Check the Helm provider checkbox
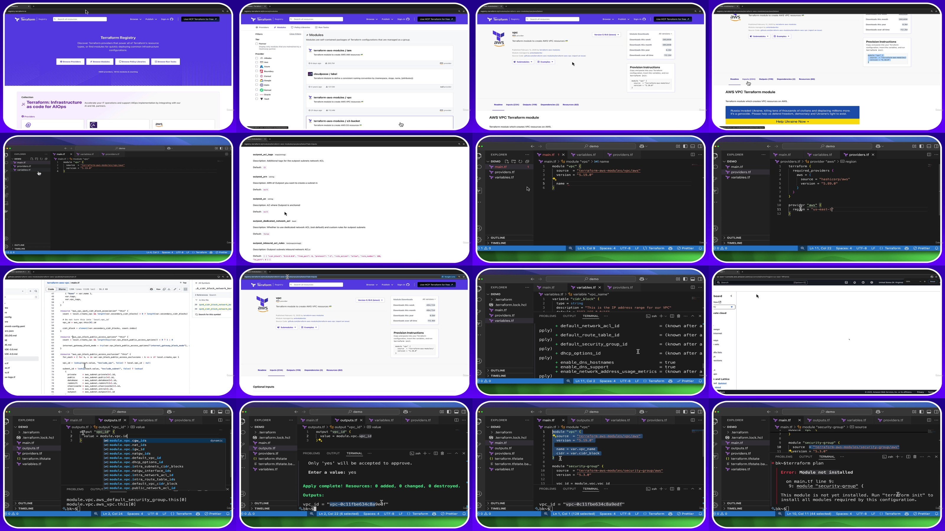This screenshot has height=531, width=945. pos(256,85)
